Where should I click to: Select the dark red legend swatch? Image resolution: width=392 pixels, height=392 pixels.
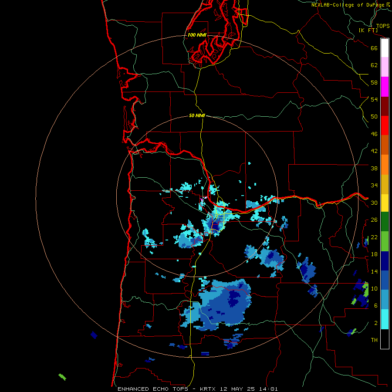[385, 106]
